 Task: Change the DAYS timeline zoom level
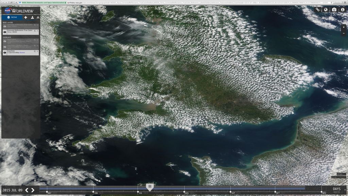coord(336,189)
